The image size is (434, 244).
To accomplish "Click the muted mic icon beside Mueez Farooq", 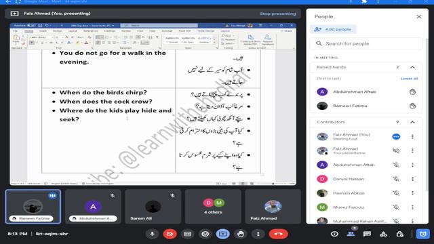I will coord(396,207).
